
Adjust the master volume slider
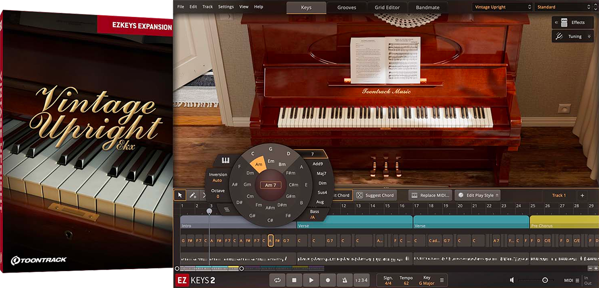[545, 281]
